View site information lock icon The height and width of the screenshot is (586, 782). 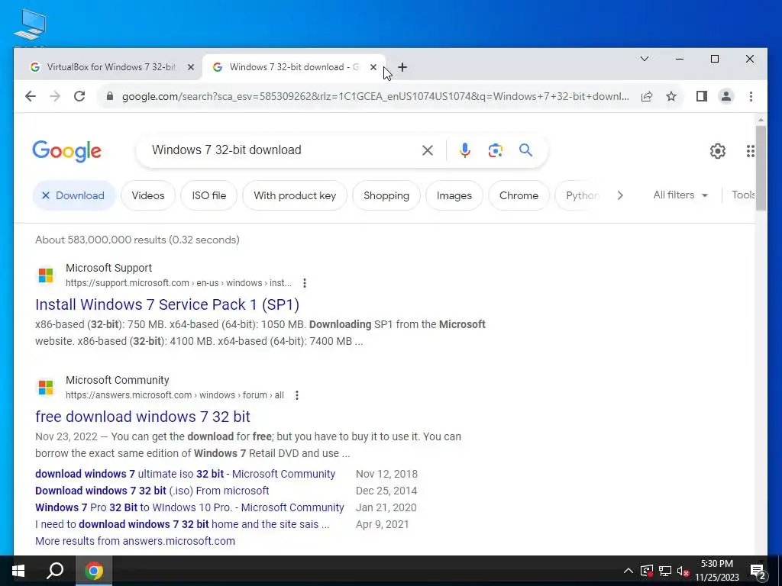[x=110, y=96]
